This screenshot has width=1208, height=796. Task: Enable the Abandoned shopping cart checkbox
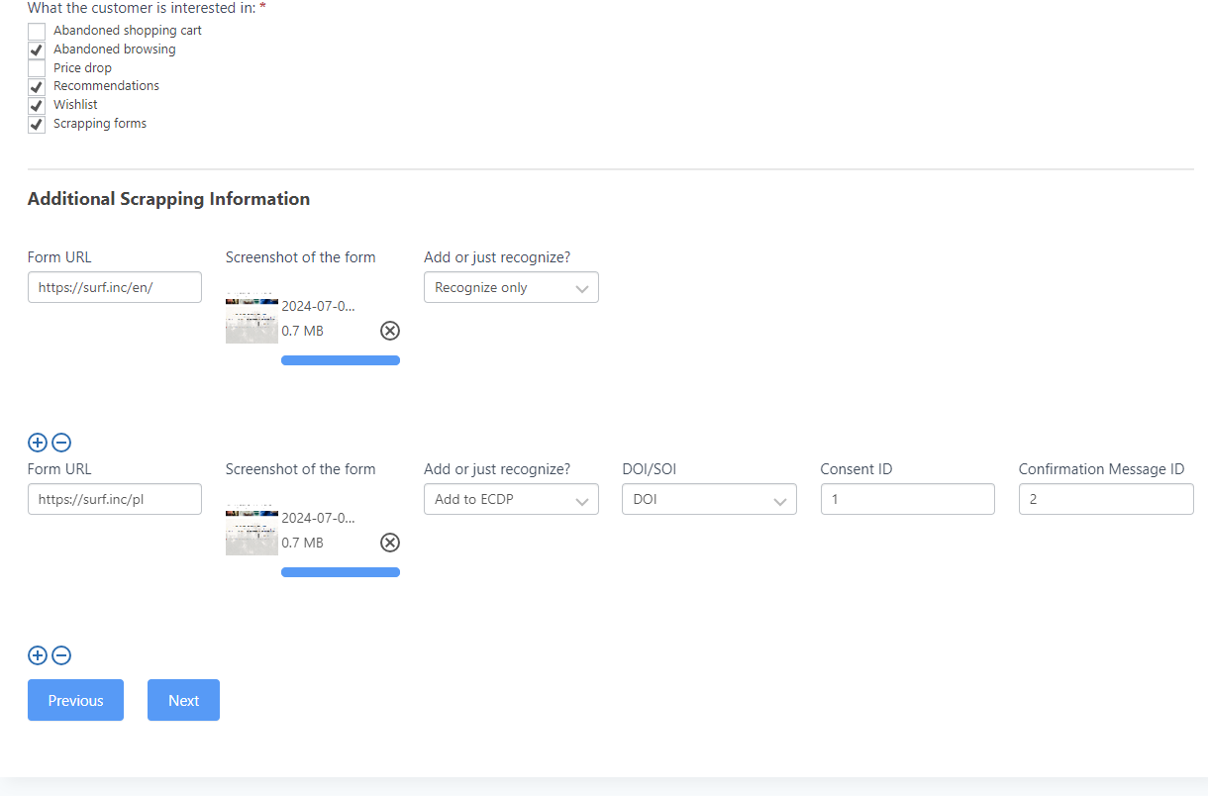37,32
